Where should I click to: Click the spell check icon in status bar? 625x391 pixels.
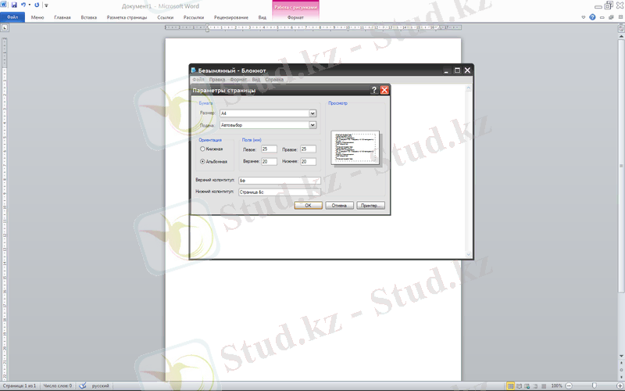coord(84,386)
